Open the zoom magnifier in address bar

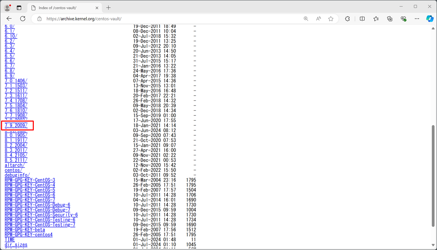tap(306, 19)
